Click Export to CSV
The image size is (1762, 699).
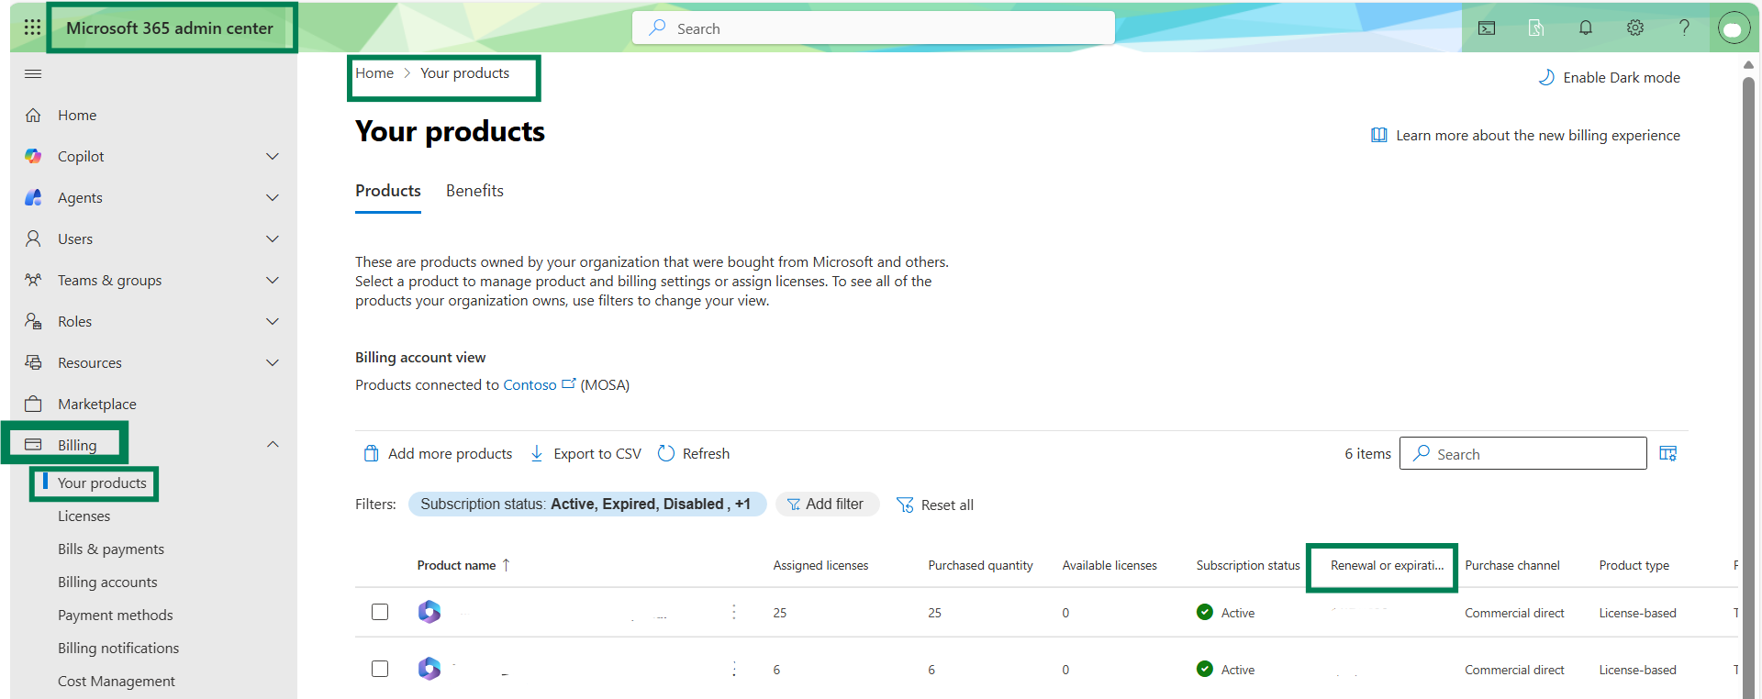585,453
